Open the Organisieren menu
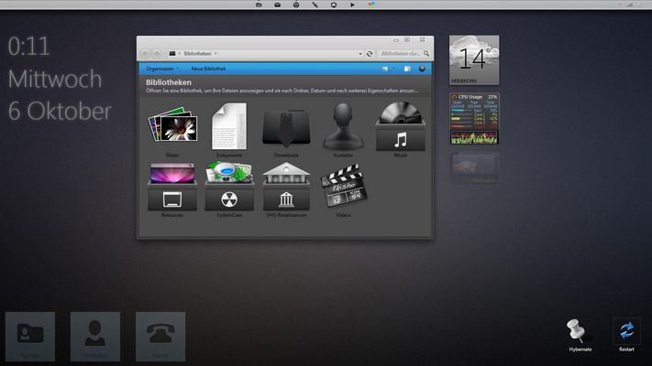This screenshot has height=366, width=652. click(x=162, y=69)
